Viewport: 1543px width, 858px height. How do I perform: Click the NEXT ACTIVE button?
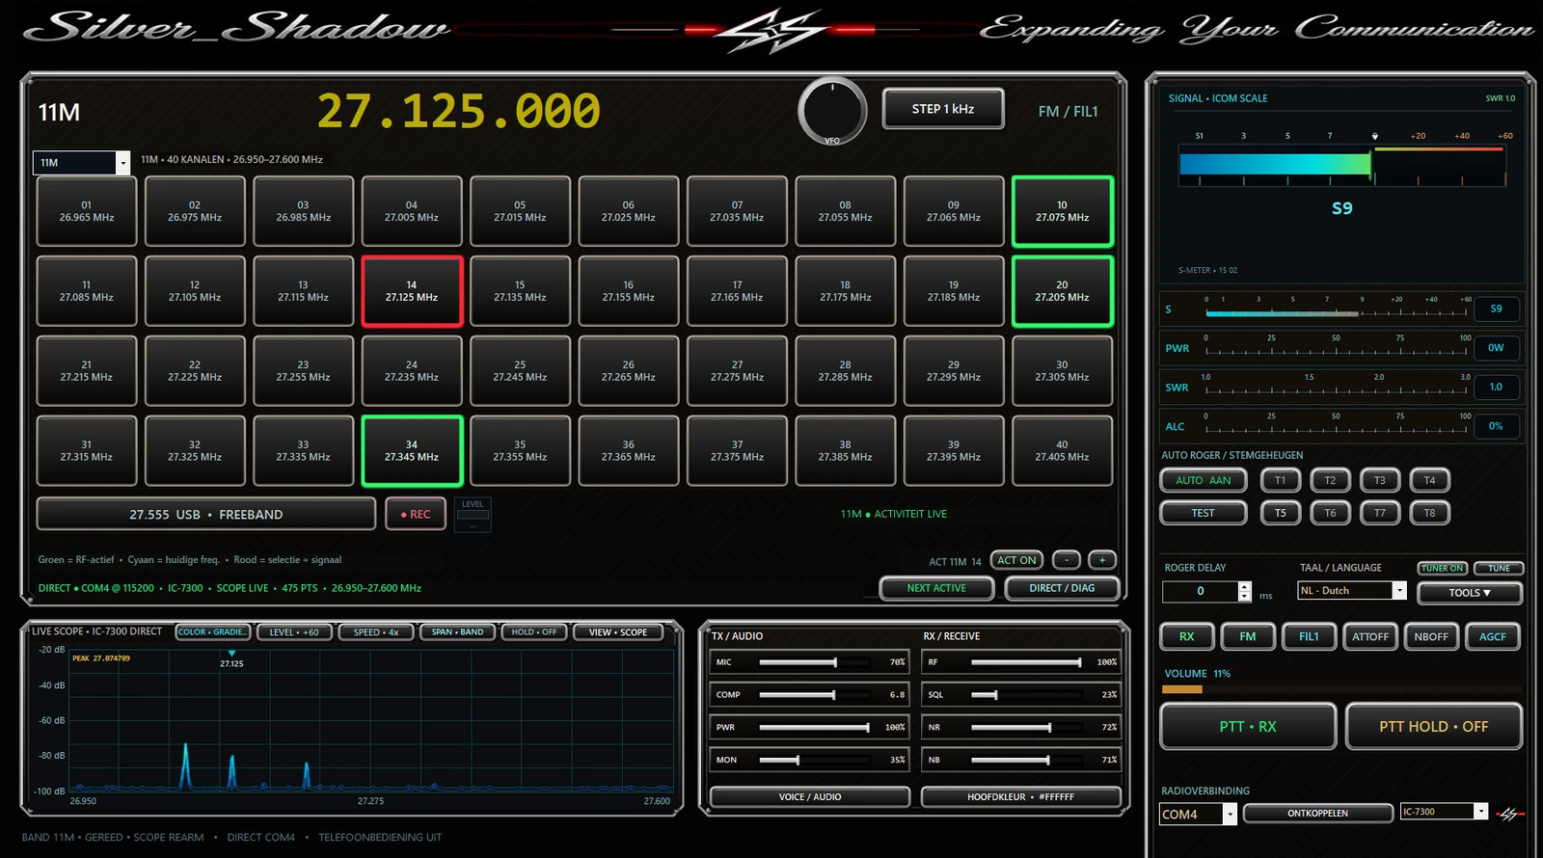pyautogui.click(x=936, y=588)
